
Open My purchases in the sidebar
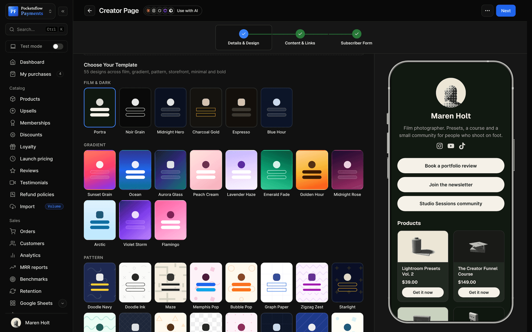pyautogui.click(x=36, y=74)
